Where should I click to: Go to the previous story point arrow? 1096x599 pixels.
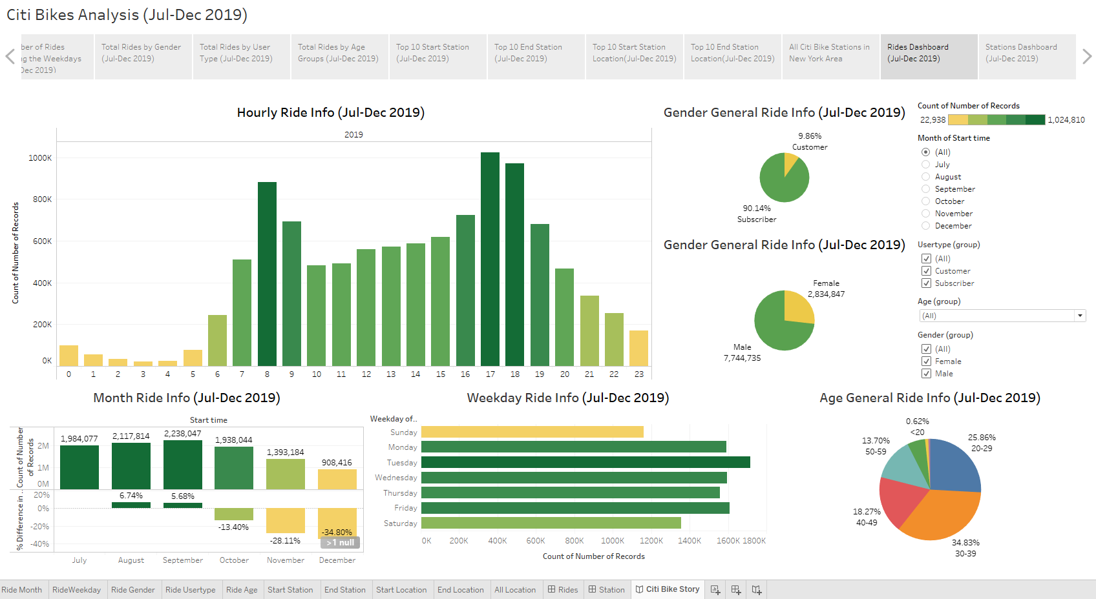[x=10, y=56]
